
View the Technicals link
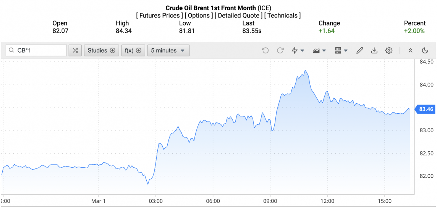pyautogui.click(x=282, y=16)
